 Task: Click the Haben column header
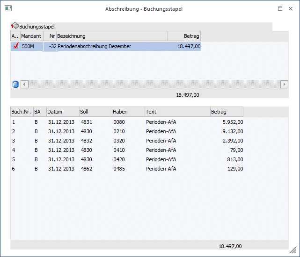tap(128, 112)
